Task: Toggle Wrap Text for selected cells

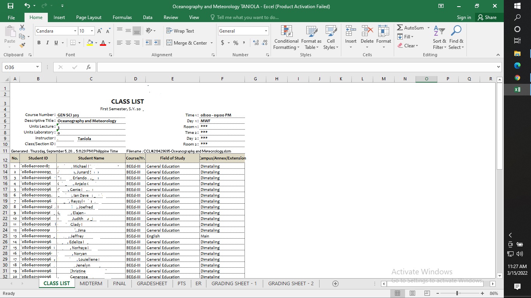Action: [180, 31]
